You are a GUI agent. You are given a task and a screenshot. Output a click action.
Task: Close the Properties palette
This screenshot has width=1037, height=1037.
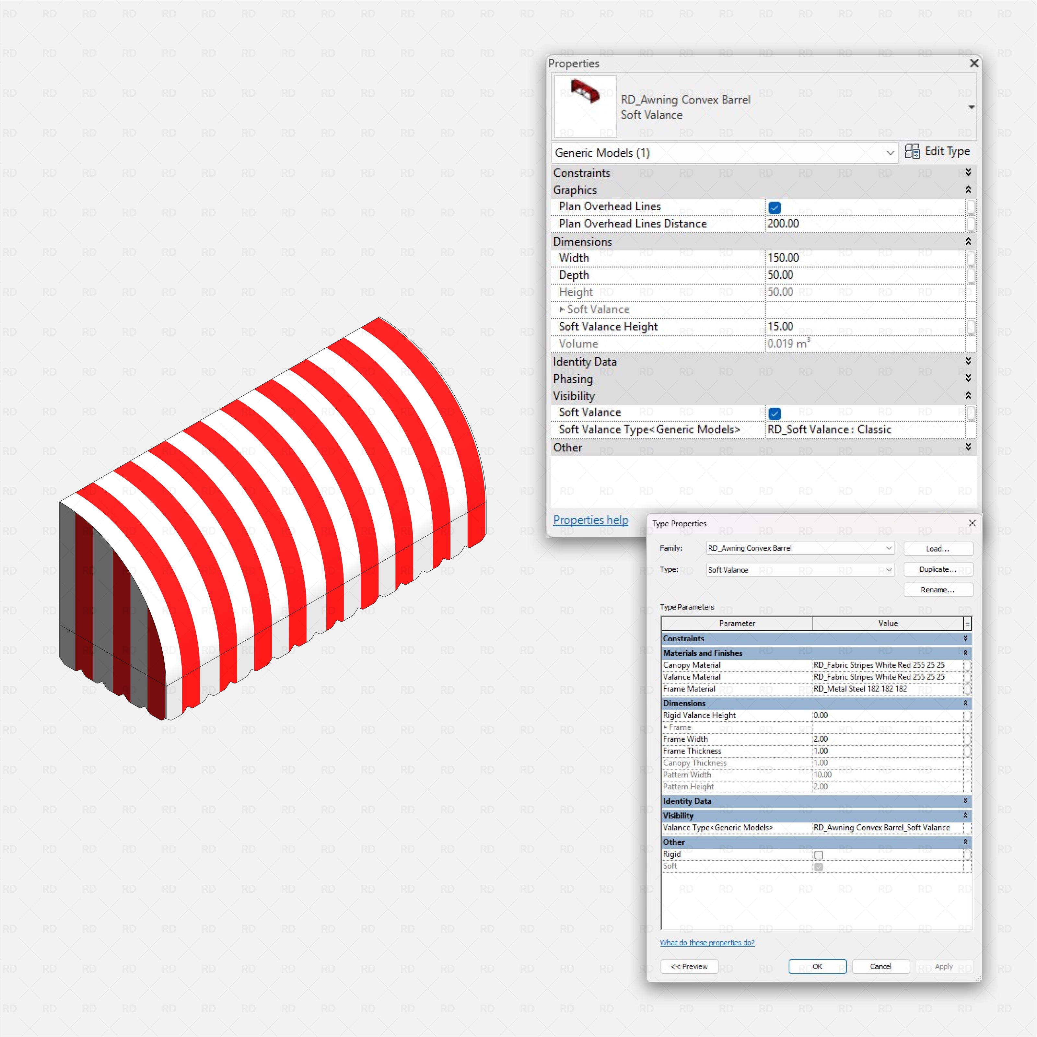[x=974, y=63]
